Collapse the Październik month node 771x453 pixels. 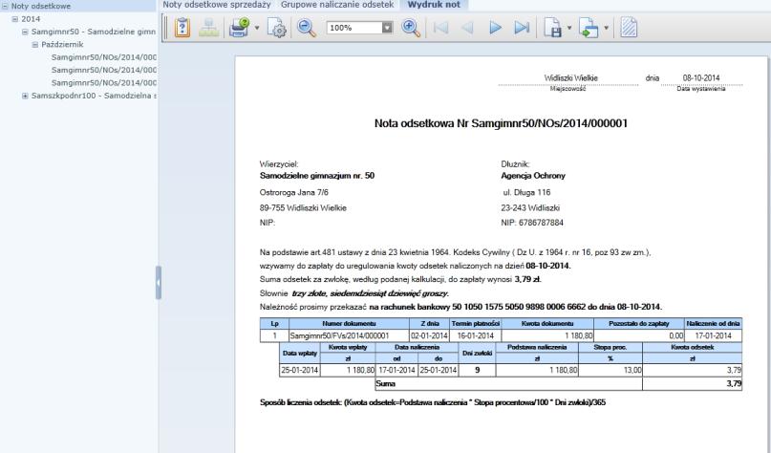(x=35, y=44)
